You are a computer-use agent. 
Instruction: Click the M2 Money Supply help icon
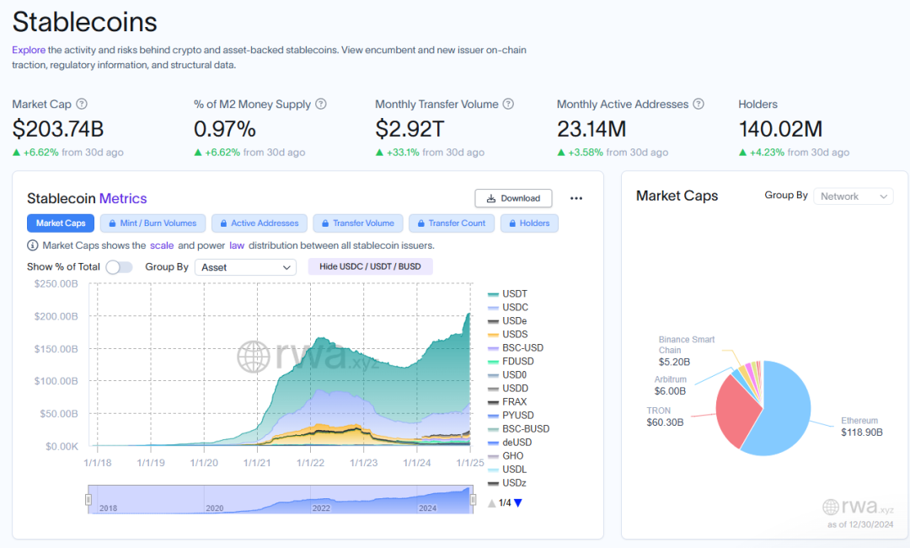pos(321,105)
